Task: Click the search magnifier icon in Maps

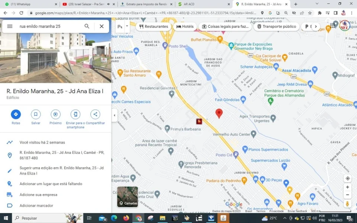Action: (87, 26)
